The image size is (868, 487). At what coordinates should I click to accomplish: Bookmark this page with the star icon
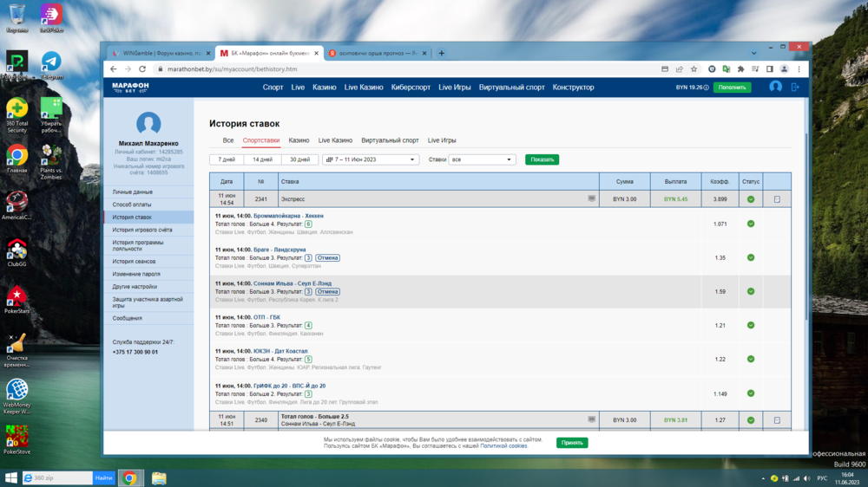[694, 69]
